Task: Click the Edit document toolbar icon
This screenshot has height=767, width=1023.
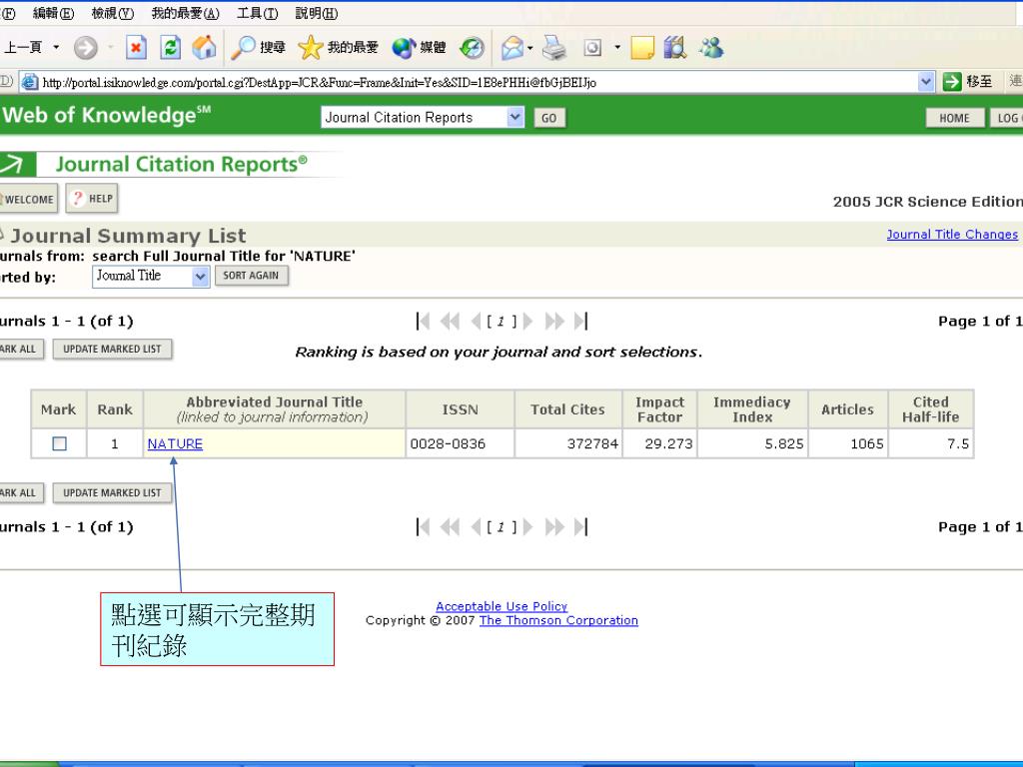Action: (x=592, y=48)
